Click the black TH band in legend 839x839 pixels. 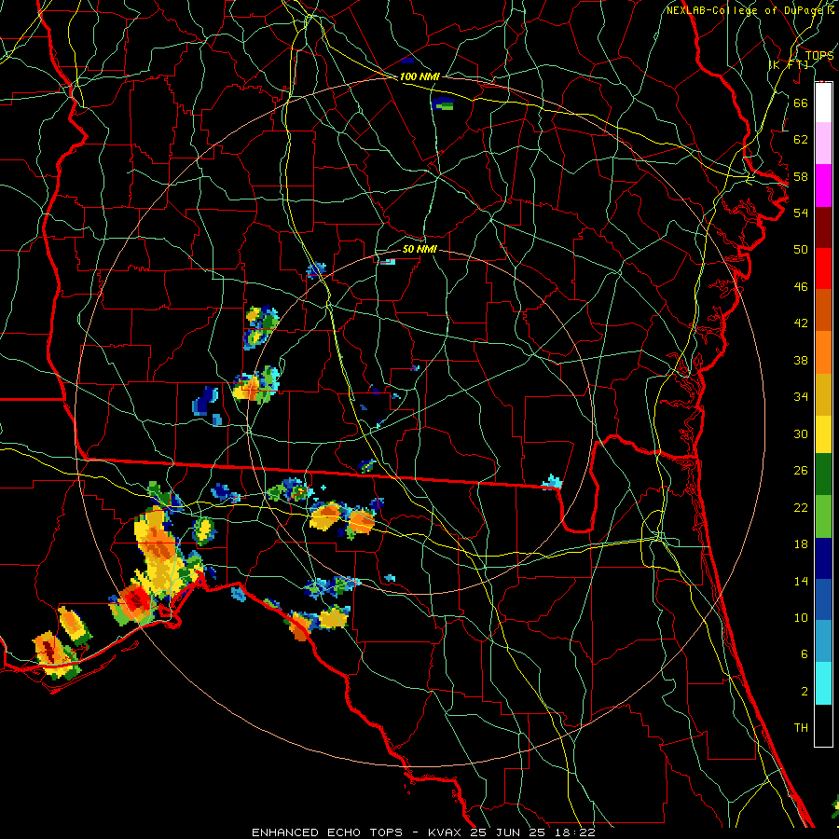823,725
